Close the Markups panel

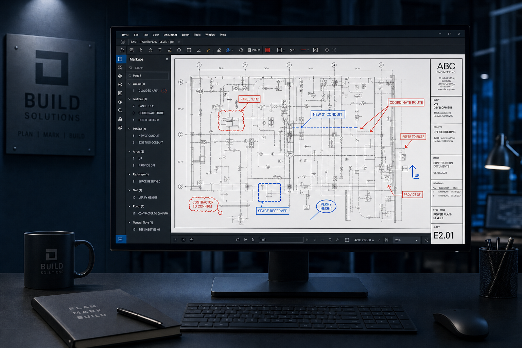click(167, 59)
